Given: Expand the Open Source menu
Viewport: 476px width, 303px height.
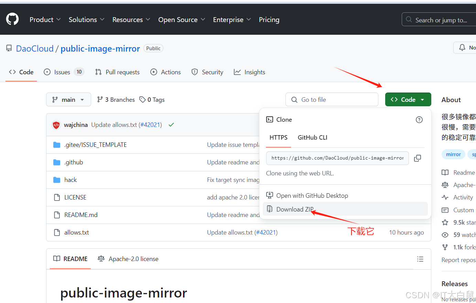Looking at the screenshot, I should [x=182, y=20].
